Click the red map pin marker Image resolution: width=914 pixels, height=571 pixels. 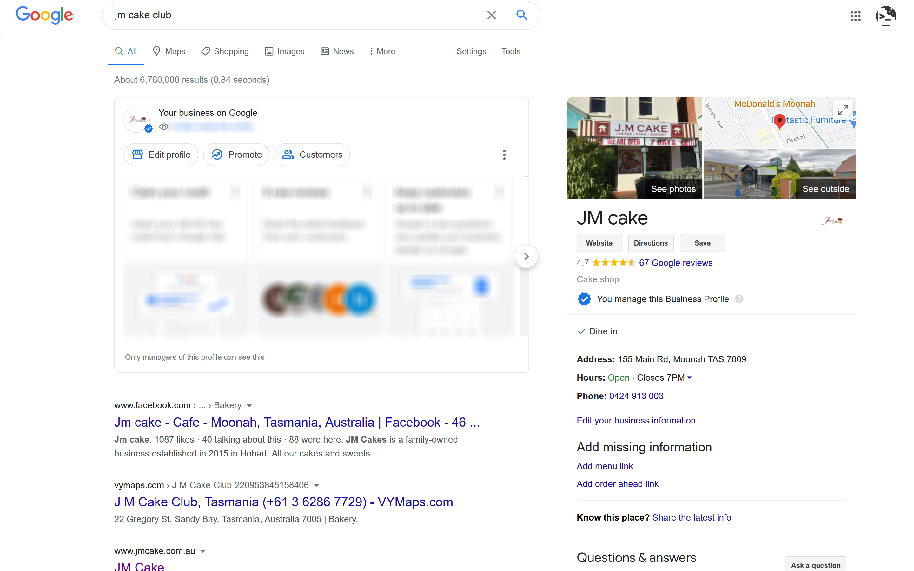779,121
